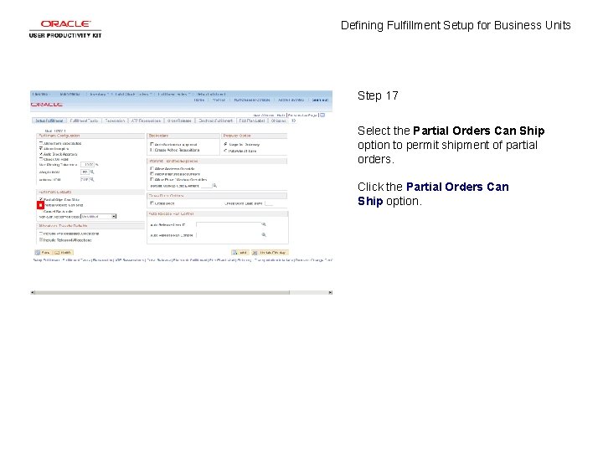Click the icon right of Personalize Page
603x452 pixels.
point(322,115)
